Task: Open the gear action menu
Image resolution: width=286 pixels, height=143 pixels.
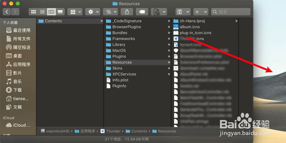Action: coord(93,12)
